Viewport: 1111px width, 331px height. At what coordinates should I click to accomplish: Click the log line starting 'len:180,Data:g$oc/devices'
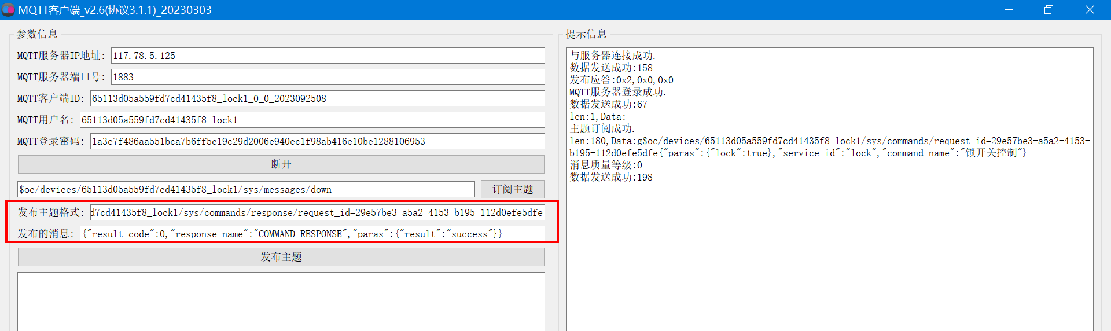pos(830,147)
